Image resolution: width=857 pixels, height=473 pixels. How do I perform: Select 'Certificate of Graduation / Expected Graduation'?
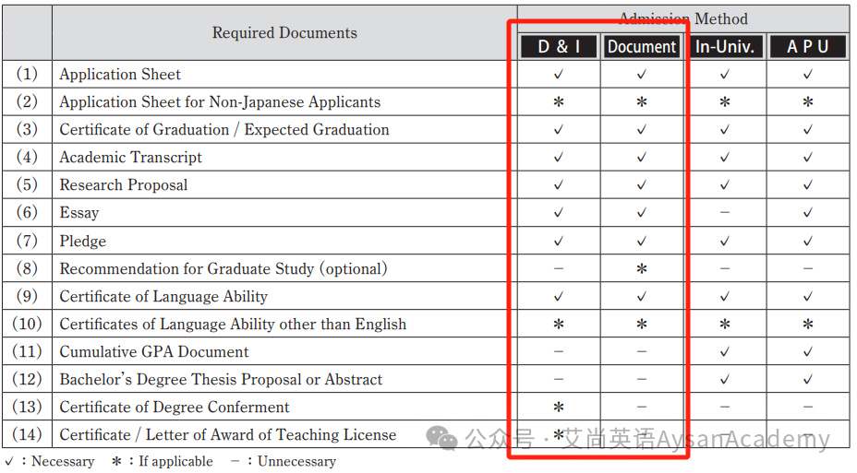point(224,130)
